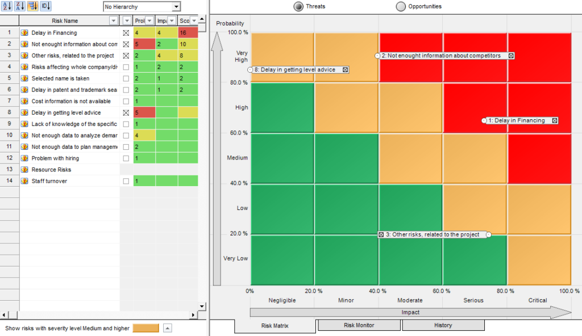Sort risks using the ID sort icon

(45, 5)
